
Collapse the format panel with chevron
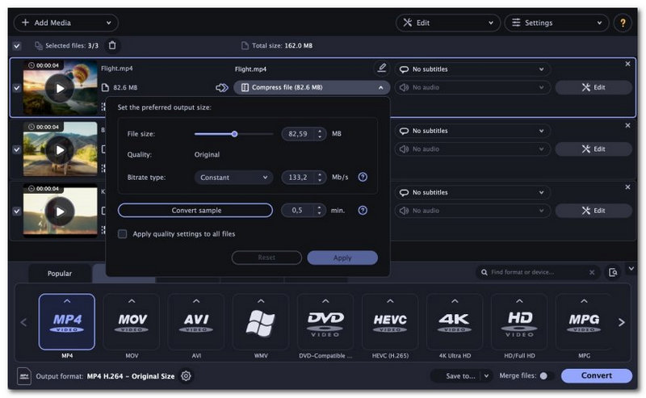[x=631, y=269]
